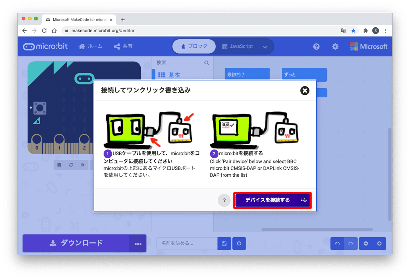The image size is (410, 278).
Task: Open the Chrome browser menu
Action: tap(386, 30)
